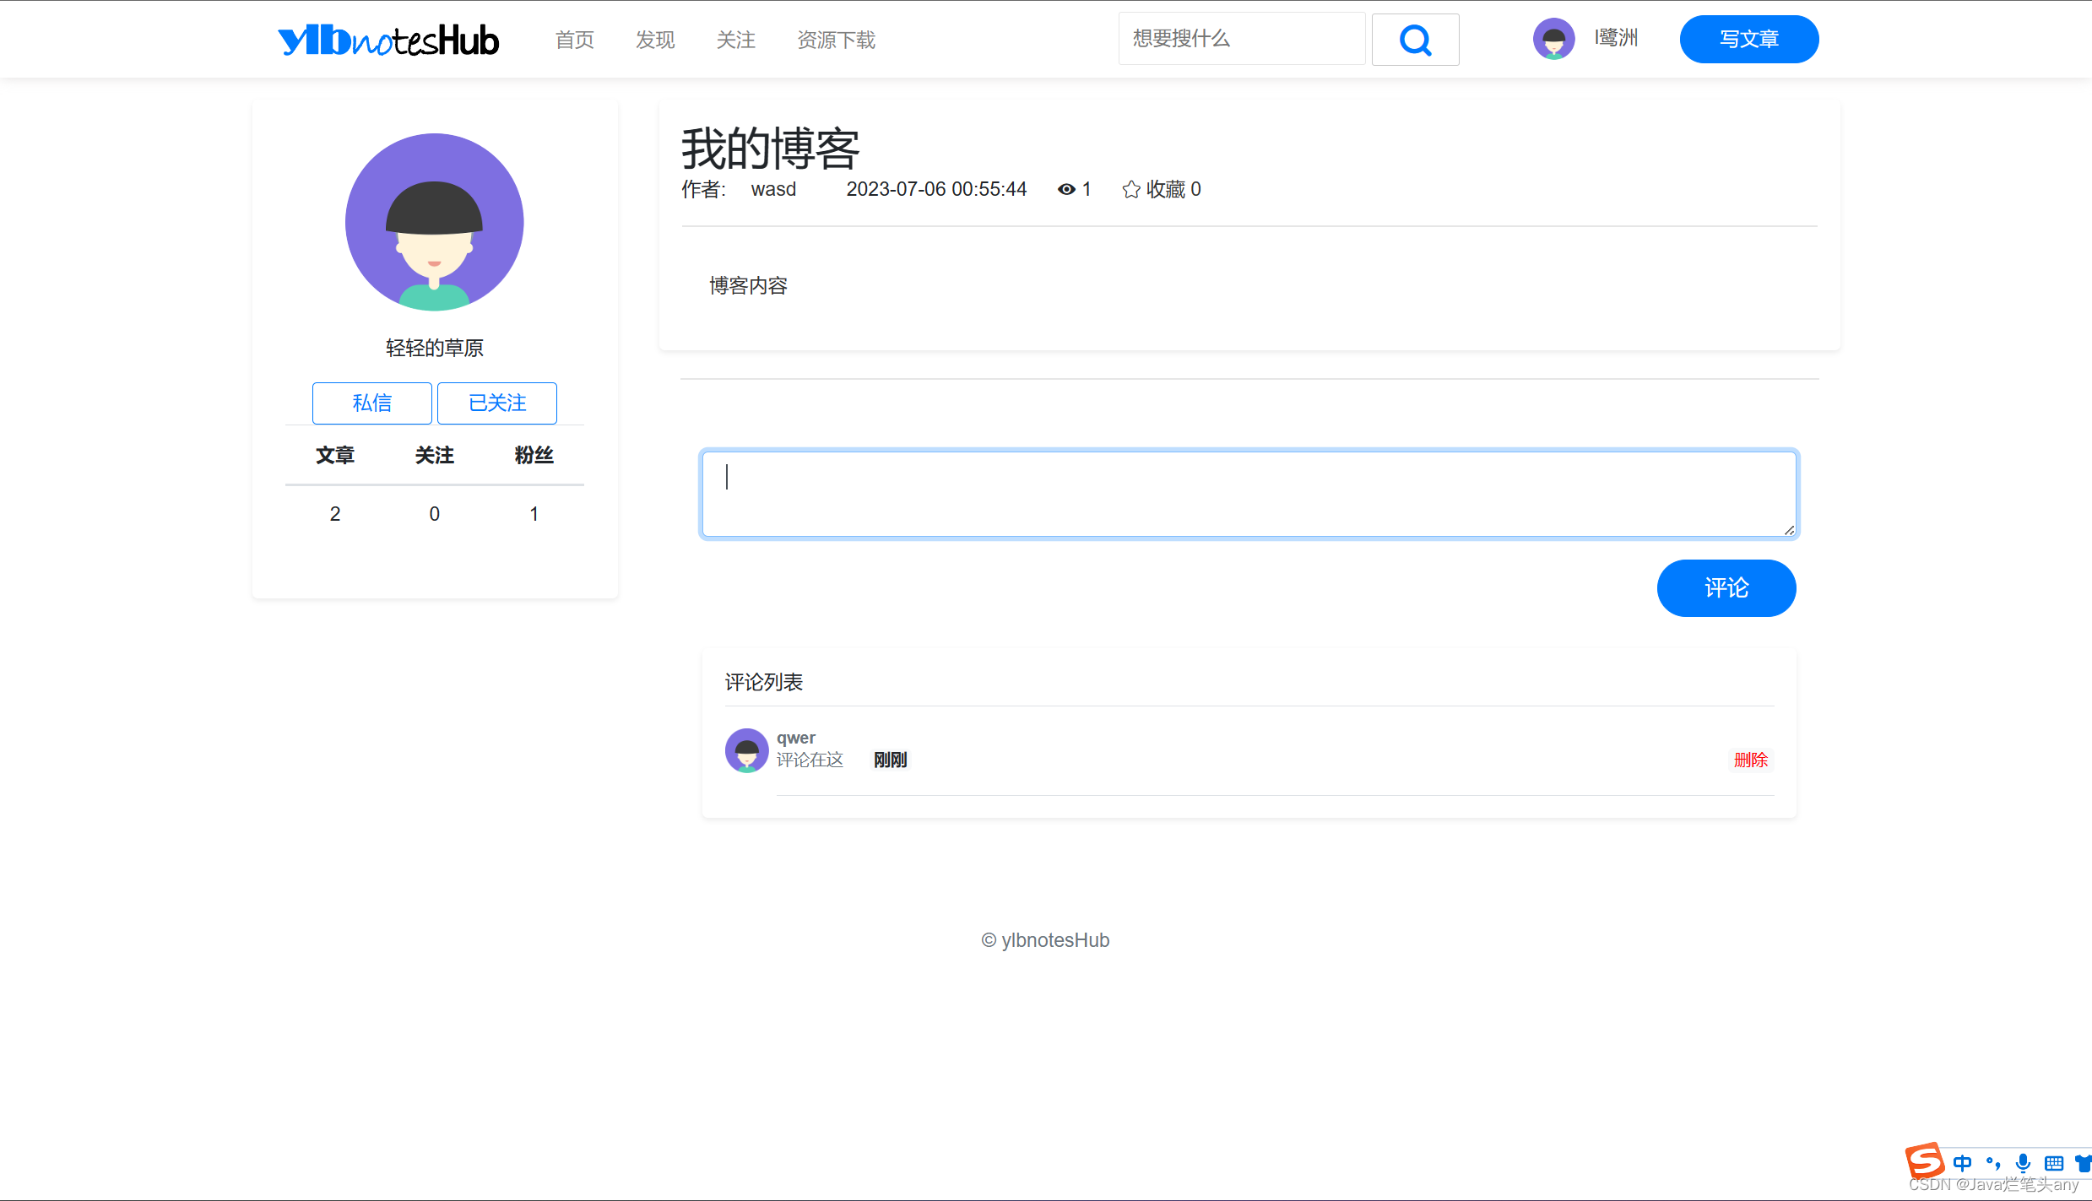Click the author's large profile avatar
The image size is (2092, 1201).
click(x=434, y=222)
